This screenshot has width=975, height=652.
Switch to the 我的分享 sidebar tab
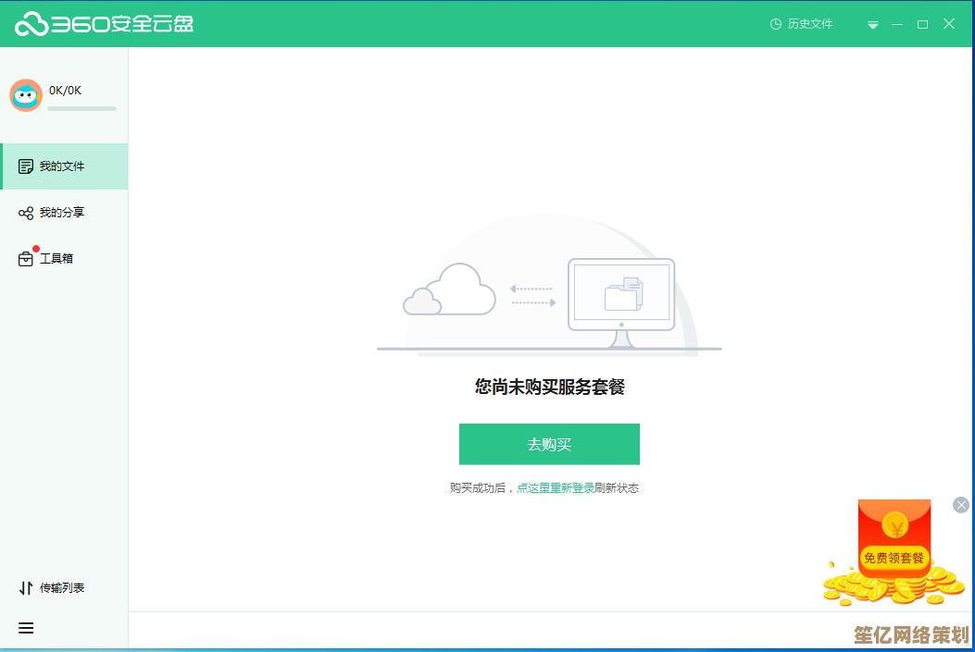click(x=63, y=213)
